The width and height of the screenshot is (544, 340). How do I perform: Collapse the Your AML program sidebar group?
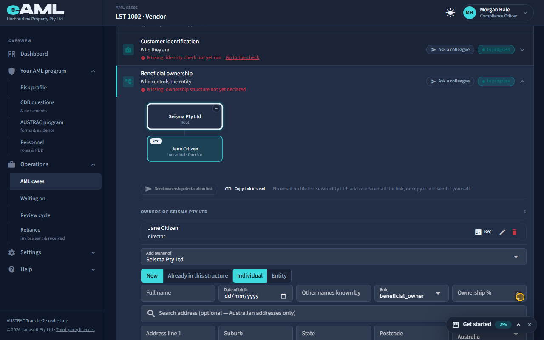point(93,71)
